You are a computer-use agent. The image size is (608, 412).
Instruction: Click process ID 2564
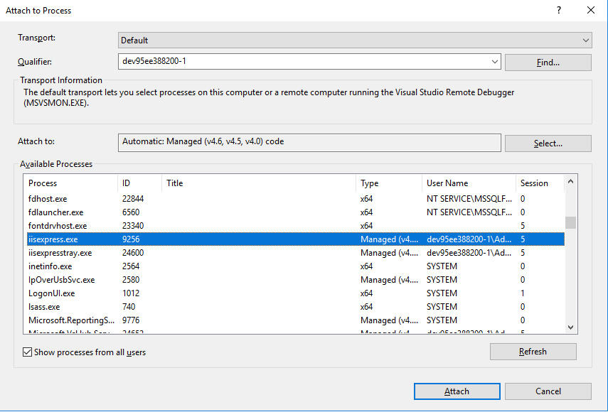(131, 266)
